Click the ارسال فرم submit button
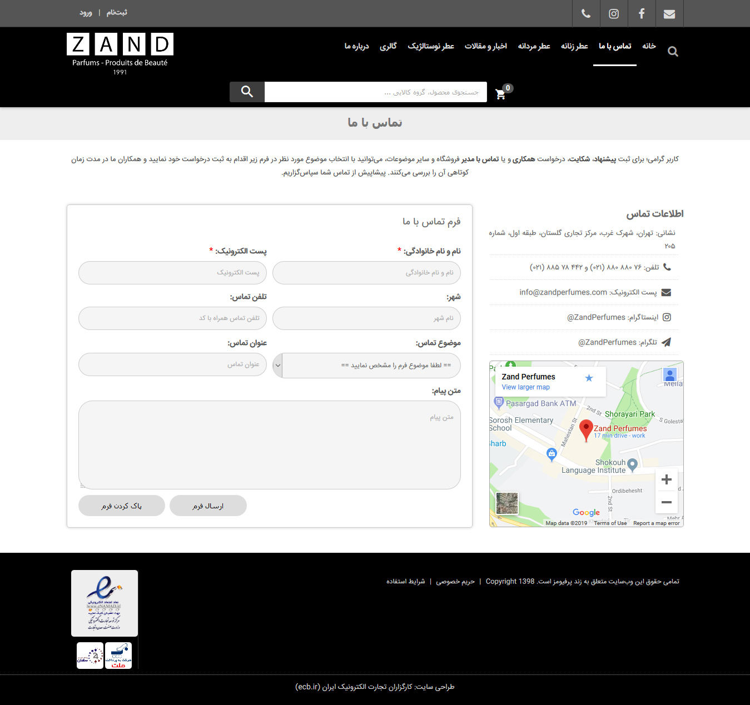 pos(208,506)
